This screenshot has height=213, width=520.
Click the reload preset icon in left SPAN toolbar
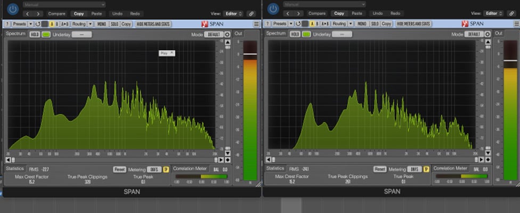click(37, 24)
